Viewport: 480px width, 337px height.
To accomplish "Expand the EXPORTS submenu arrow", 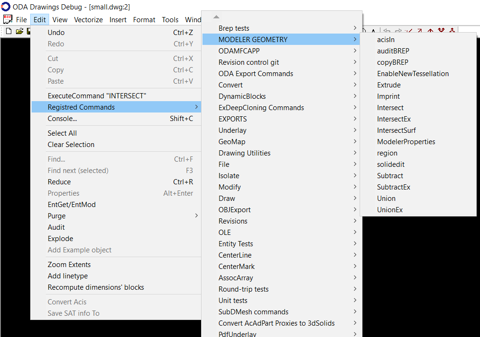I will click(x=355, y=119).
